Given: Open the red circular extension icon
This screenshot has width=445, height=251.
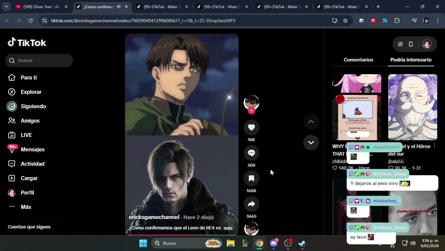Looking at the screenshot, I should coord(373,21).
